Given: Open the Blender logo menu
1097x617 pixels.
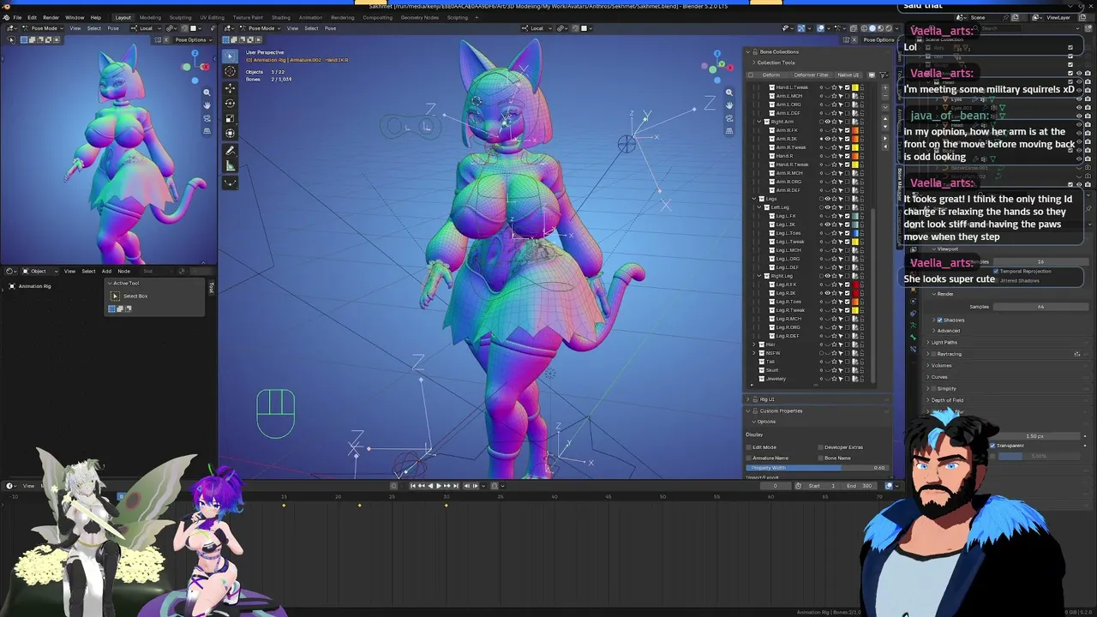Looking at the screenshot, I should pyautogui.click(x=6, y=17).
